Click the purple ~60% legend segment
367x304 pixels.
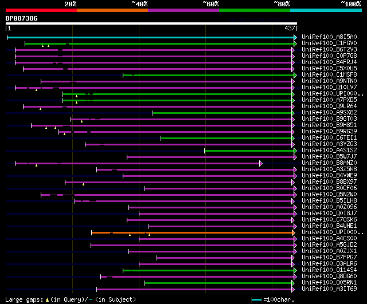pos(183,10)
